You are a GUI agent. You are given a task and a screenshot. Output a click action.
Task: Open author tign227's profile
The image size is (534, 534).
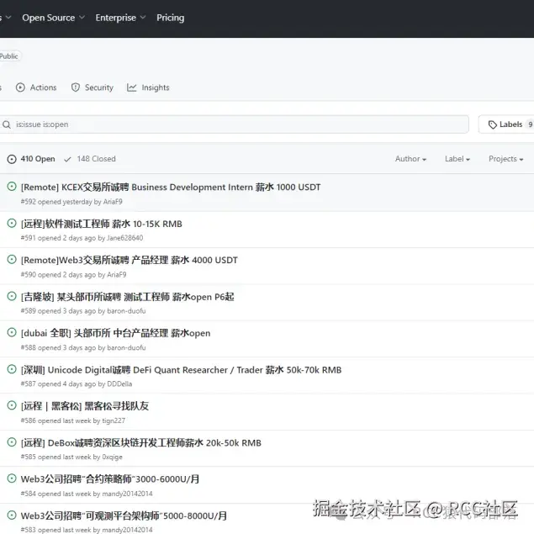click(x=114, y=420)
